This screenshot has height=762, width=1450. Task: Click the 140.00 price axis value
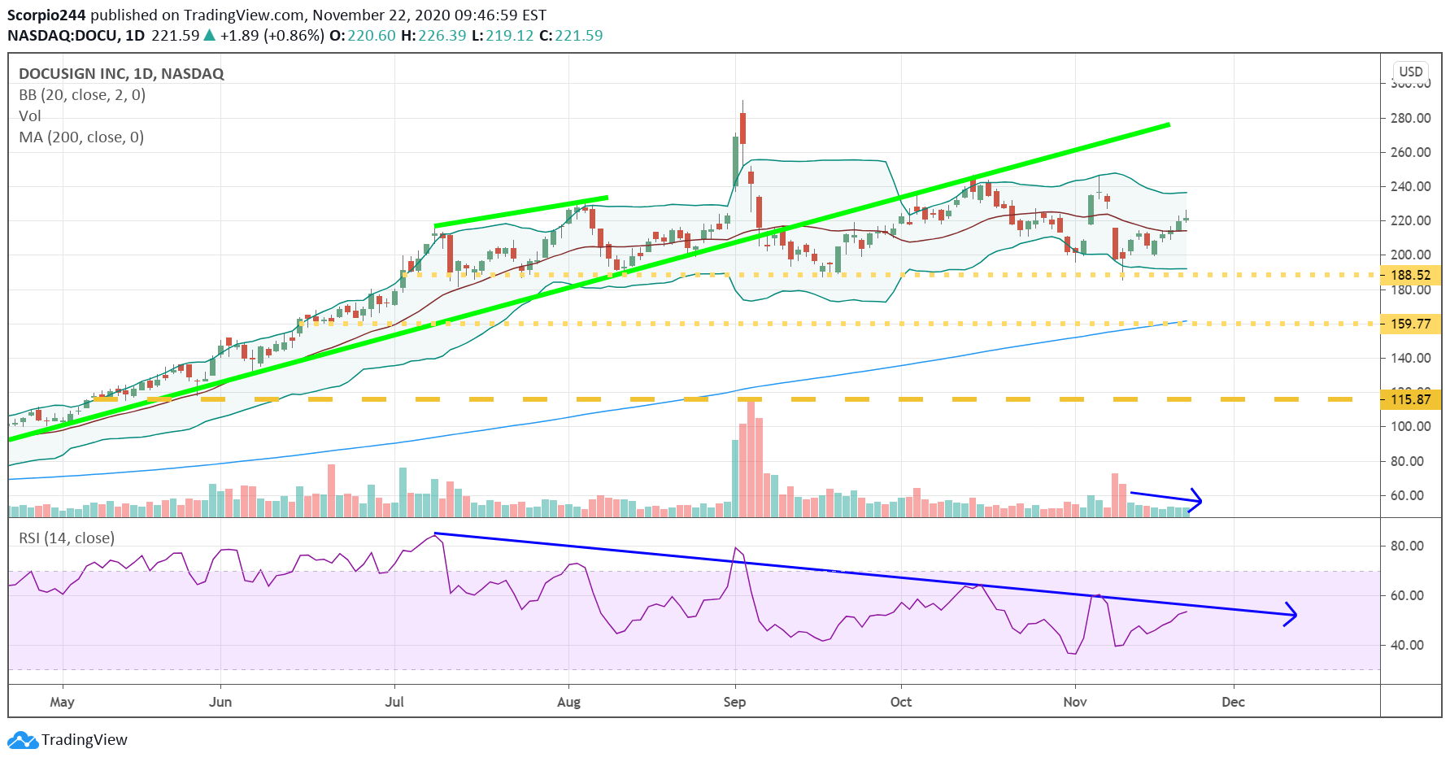click(1411, 358)
